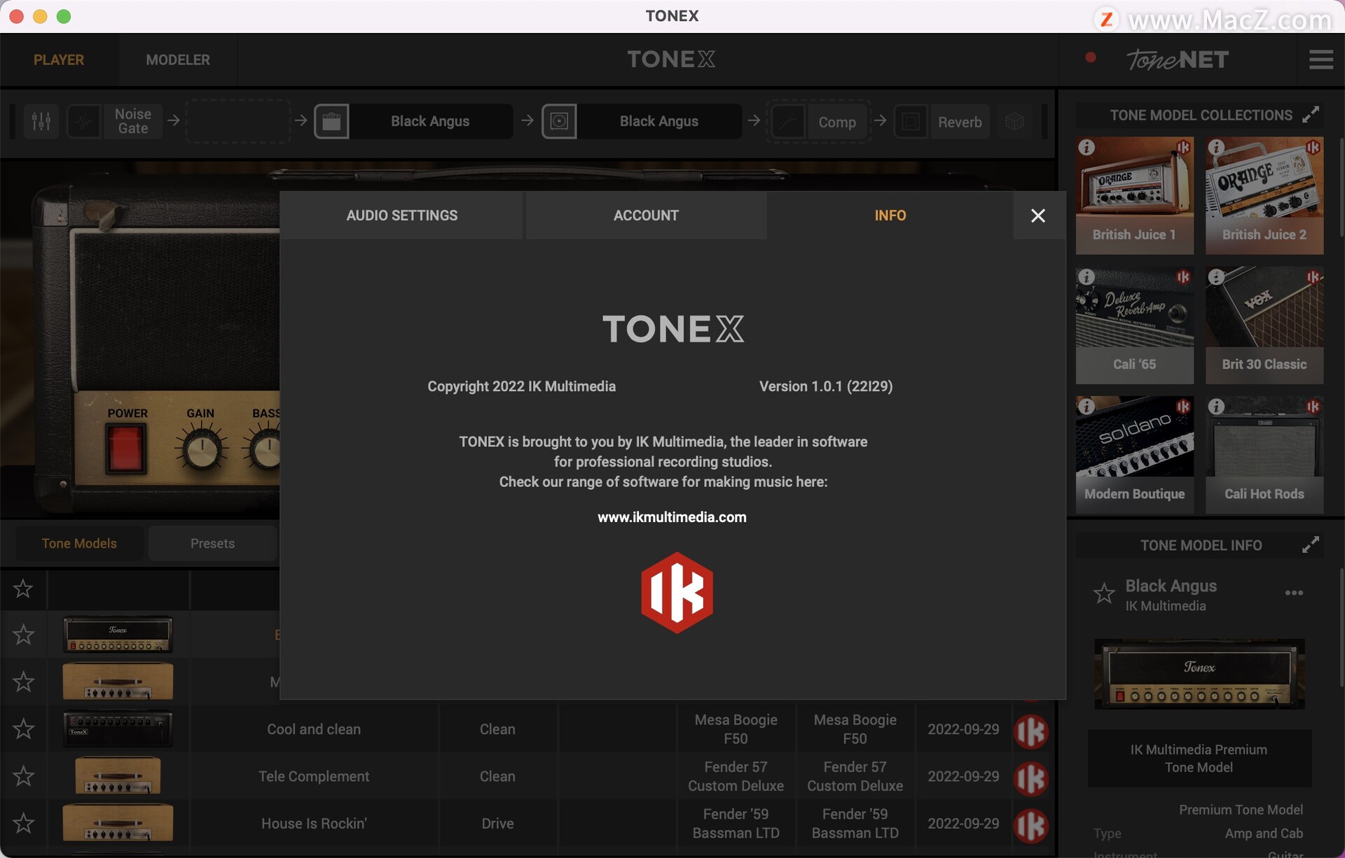Favorite the Black Angus tone model
Screen dimensions: 1345x858
coord(1104,593)
